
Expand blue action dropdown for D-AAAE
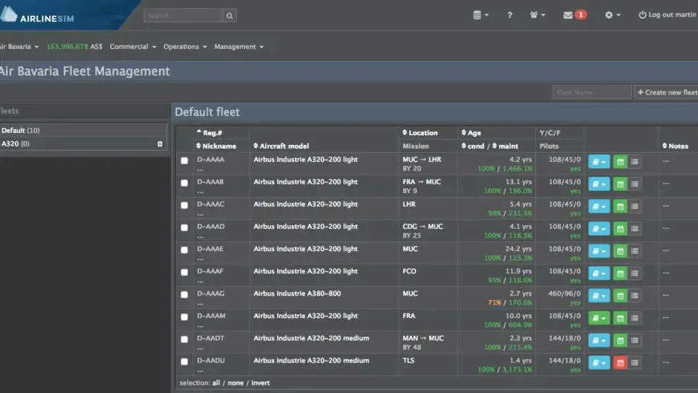(x=598, y=251)
